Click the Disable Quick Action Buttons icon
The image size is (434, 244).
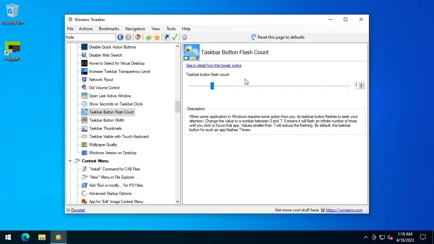coord(84,47)
